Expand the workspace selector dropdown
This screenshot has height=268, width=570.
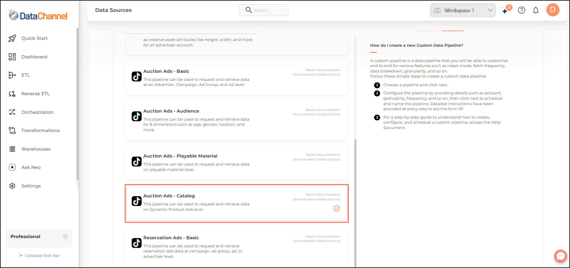tap(463, 10)
